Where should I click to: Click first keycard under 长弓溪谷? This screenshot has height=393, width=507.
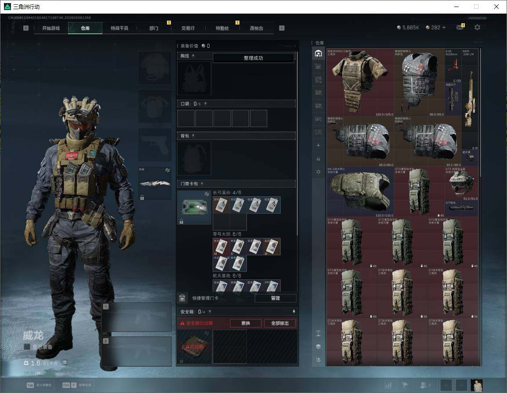(221, 205)
